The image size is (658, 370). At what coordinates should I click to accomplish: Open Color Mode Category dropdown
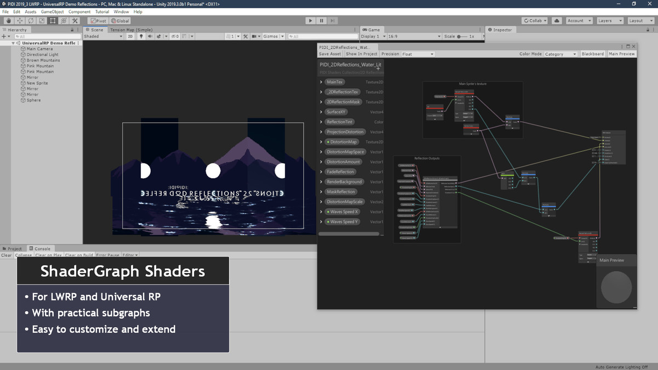tap(560, 54)
